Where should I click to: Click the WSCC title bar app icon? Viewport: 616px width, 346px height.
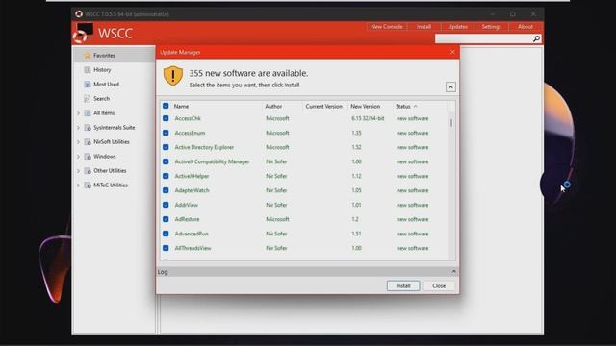pyautogui.click(x=79, y=14)
